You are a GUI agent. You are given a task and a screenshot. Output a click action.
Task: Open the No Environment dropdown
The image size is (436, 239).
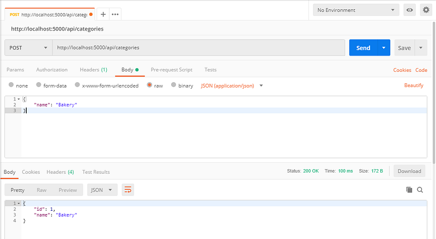point(356,10)
